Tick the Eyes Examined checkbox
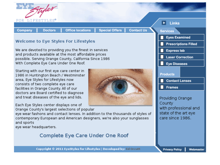 pyautogui.click(x=162, y=38)
